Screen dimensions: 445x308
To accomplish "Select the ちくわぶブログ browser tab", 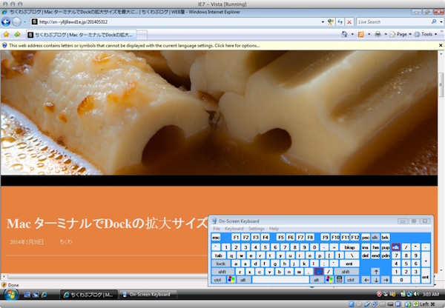I will [81, 35].
